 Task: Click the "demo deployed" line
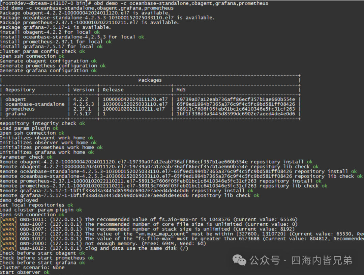tap(19, 200)
